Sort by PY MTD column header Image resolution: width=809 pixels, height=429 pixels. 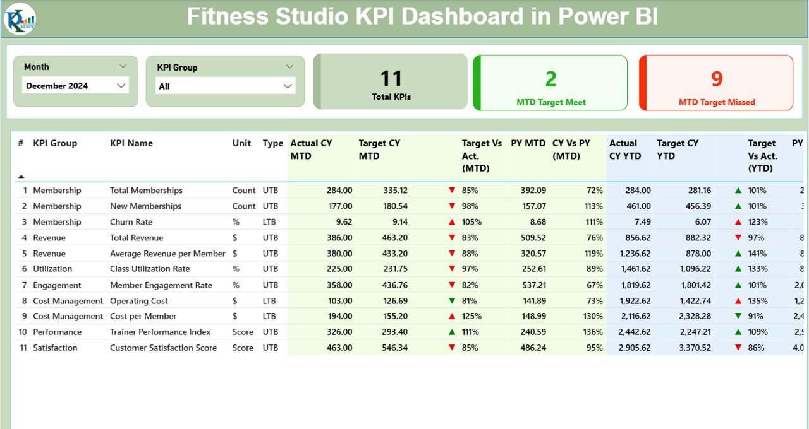tap(528, 143)
